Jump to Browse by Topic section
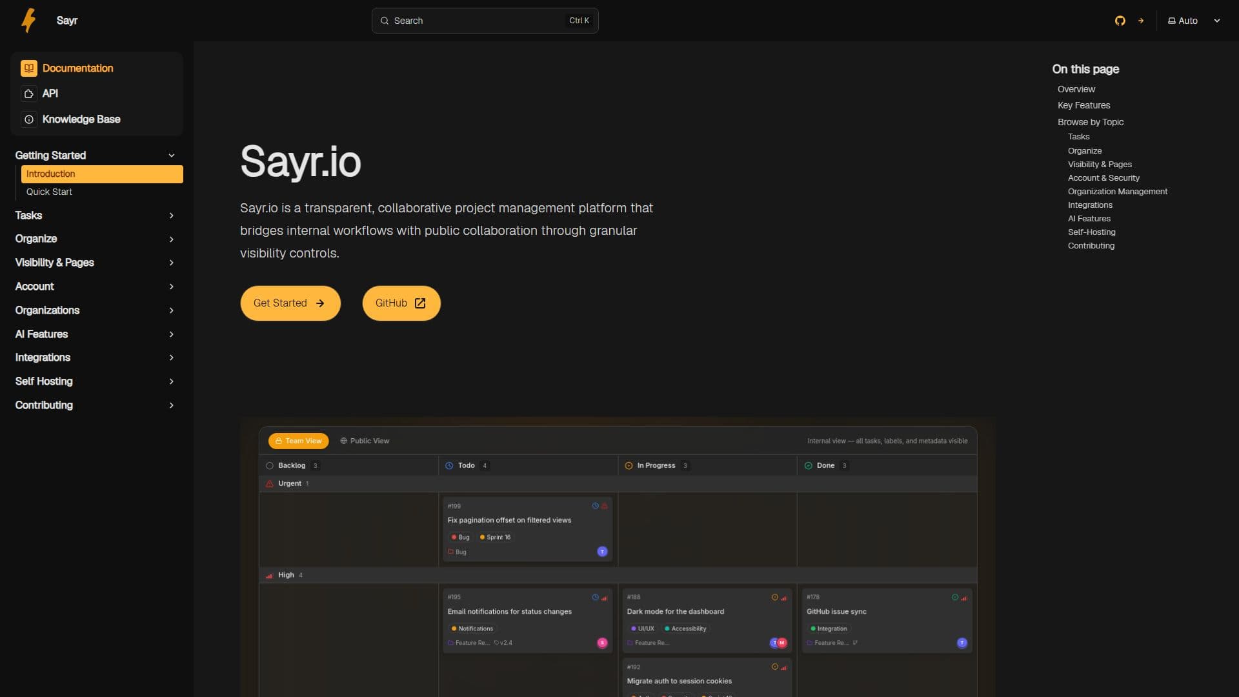 tap(1090, 123)
